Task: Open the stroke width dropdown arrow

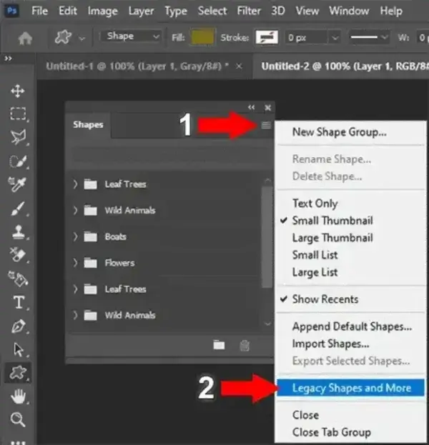Action: [x=335, y=38]
